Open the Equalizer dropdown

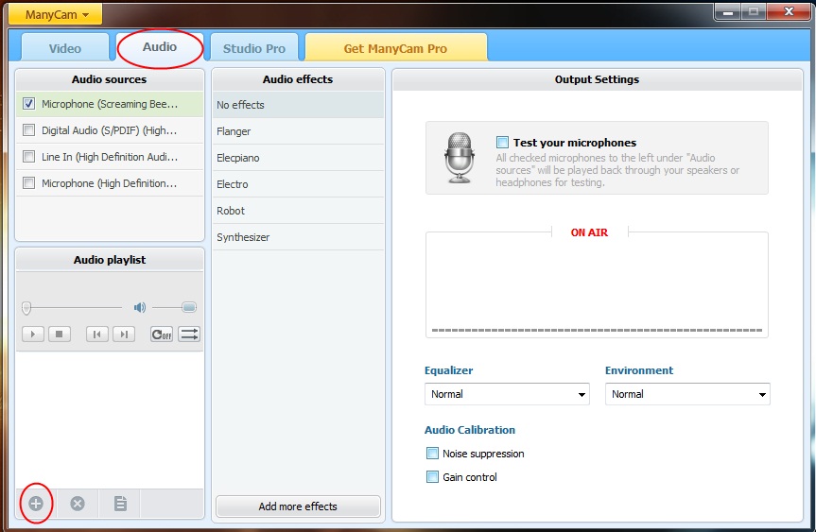click(507, 394)
